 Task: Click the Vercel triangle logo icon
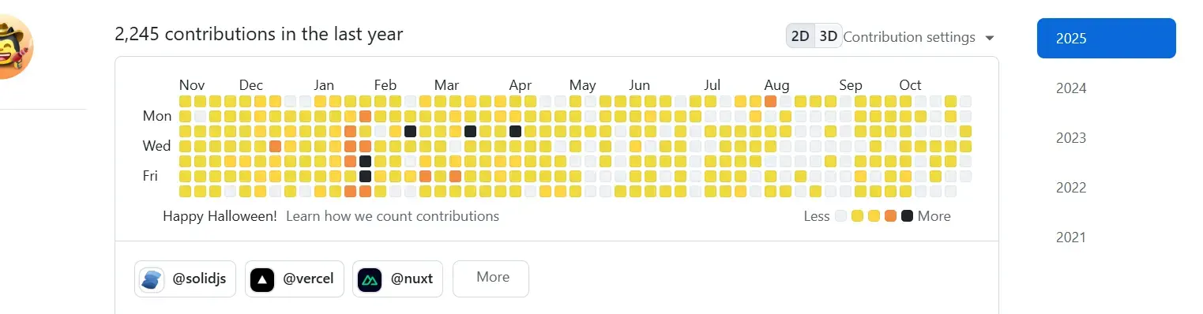pos(261,278)
